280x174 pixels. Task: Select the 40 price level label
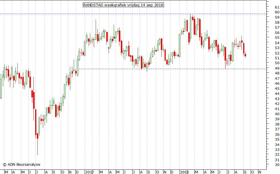point(277,114)
